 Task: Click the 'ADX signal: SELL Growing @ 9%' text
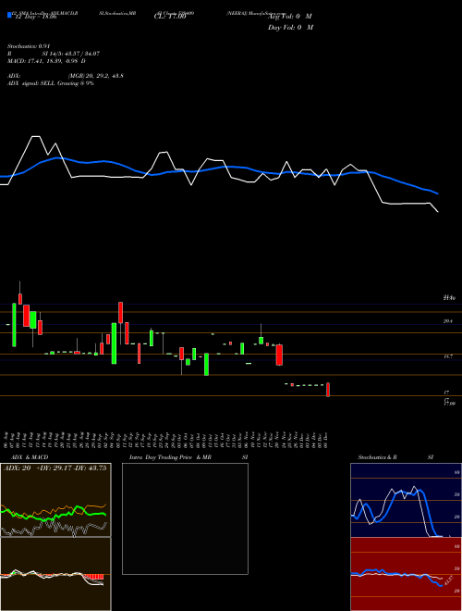[51, 83]
